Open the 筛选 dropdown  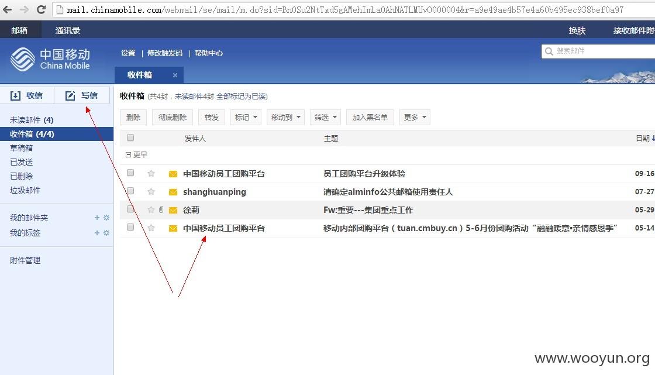[x=325, y=117]
